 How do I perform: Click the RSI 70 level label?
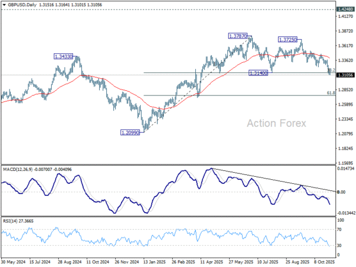(x=339, y=230)
